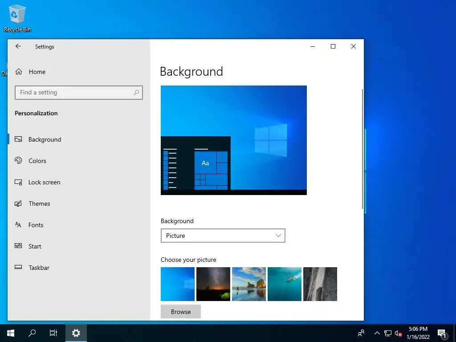456x342 pixels.
Task: Click the taskbar clock showing 5:06 PM
Action: coord(418,333)
